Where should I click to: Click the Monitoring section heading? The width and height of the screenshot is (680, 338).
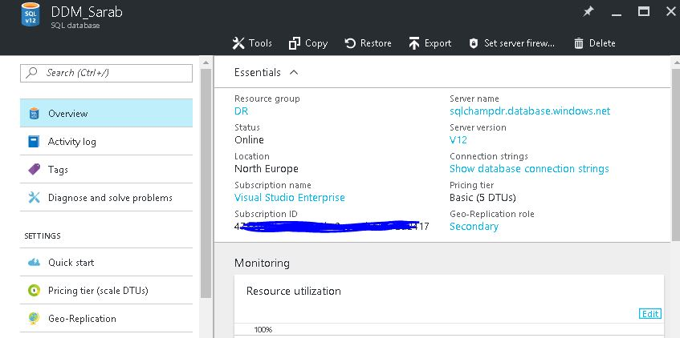point(262,264)
